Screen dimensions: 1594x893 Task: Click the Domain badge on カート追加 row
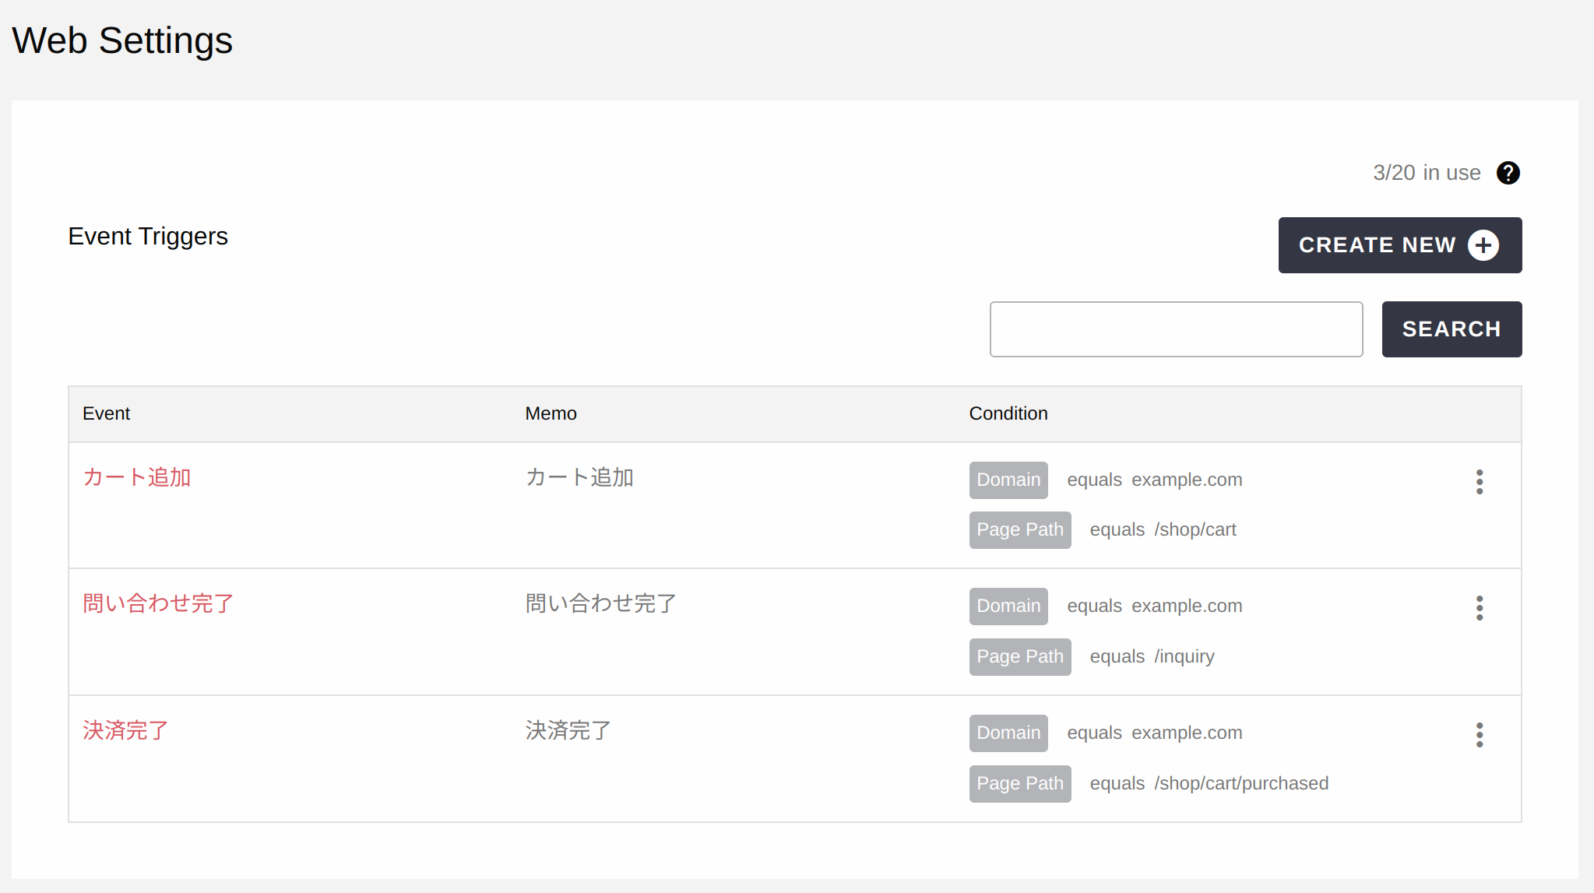click(x=1008, y=480)
